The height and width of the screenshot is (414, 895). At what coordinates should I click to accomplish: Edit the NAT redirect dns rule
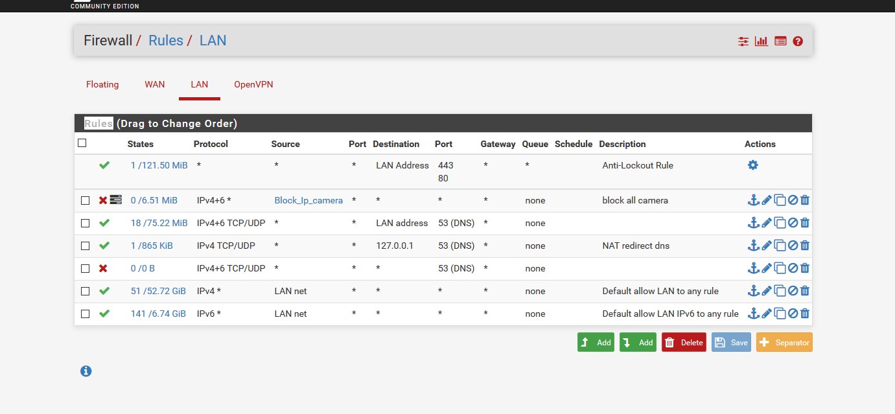pyautogui.click(x=767, y=246)
